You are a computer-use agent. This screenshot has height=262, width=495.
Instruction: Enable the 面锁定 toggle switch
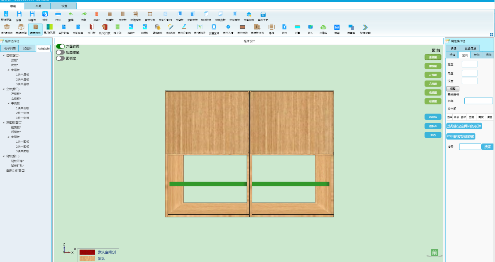(60, 58)
